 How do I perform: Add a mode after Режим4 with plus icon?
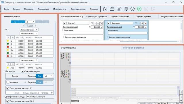coord(142,23)
